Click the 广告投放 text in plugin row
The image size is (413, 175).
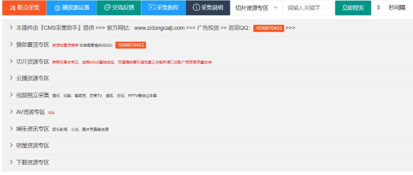coord(208,28)
